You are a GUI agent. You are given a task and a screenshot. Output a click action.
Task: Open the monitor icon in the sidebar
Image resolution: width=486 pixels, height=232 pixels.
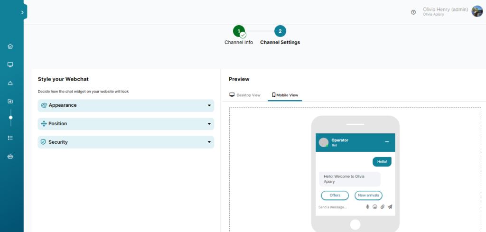click(x=10, y=65)
